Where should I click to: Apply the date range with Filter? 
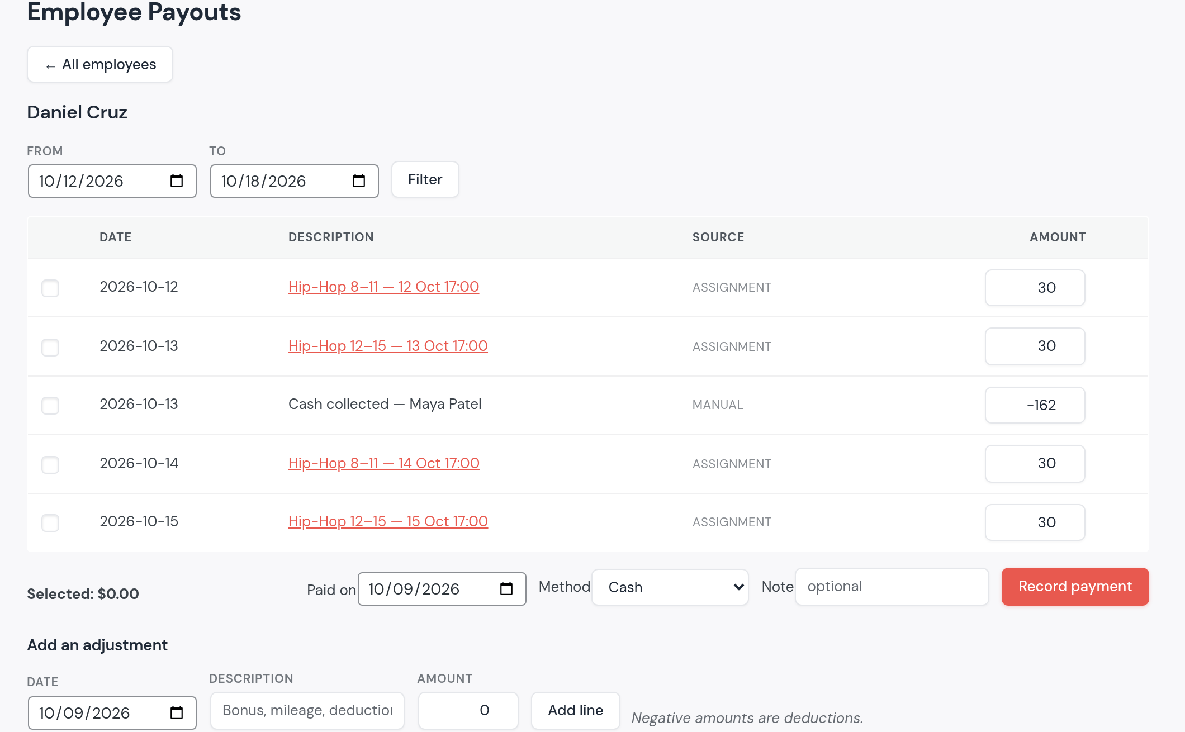click(x=425, y=179)
